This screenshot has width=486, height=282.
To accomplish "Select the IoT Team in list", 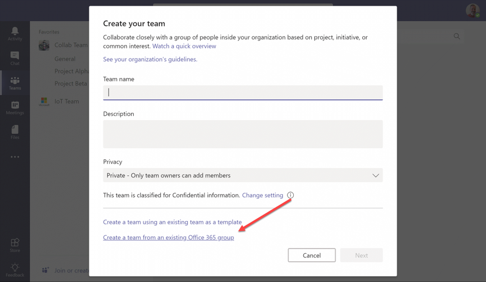I will tap(67, 101).
